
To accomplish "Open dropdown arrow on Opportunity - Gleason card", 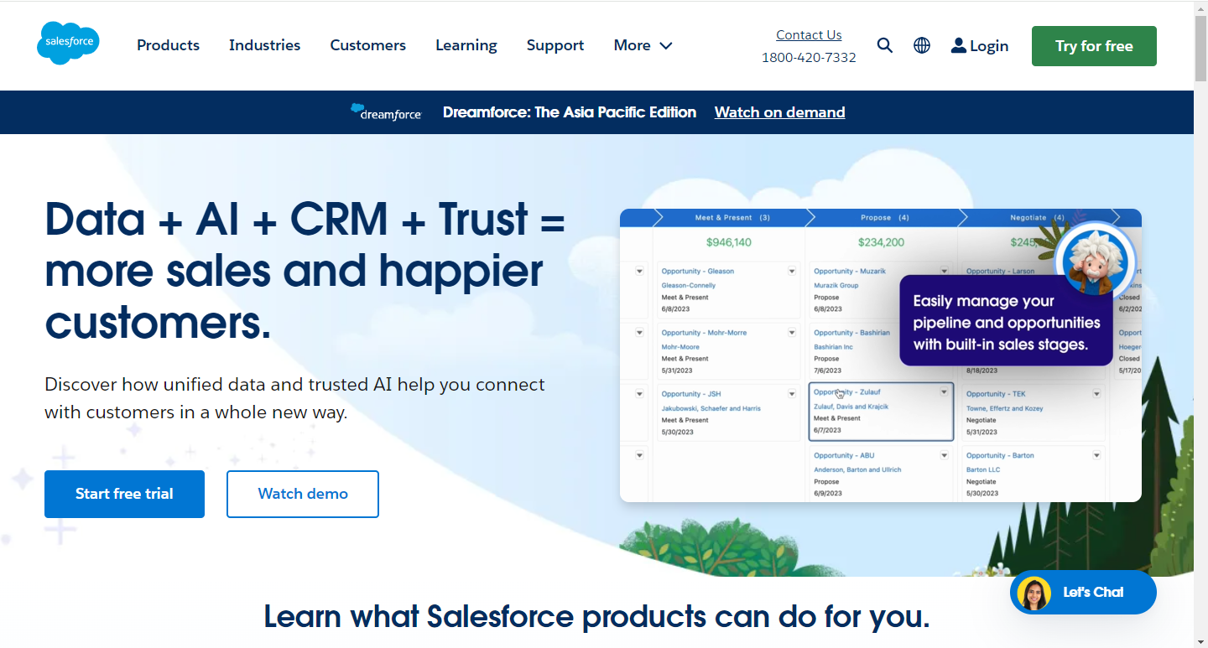I will [791, 271].
